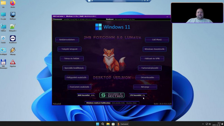The width and height of the screenshot is (224, 126).
Task: Show hidden tray icons chevron
Action: (x=203, y=124)
